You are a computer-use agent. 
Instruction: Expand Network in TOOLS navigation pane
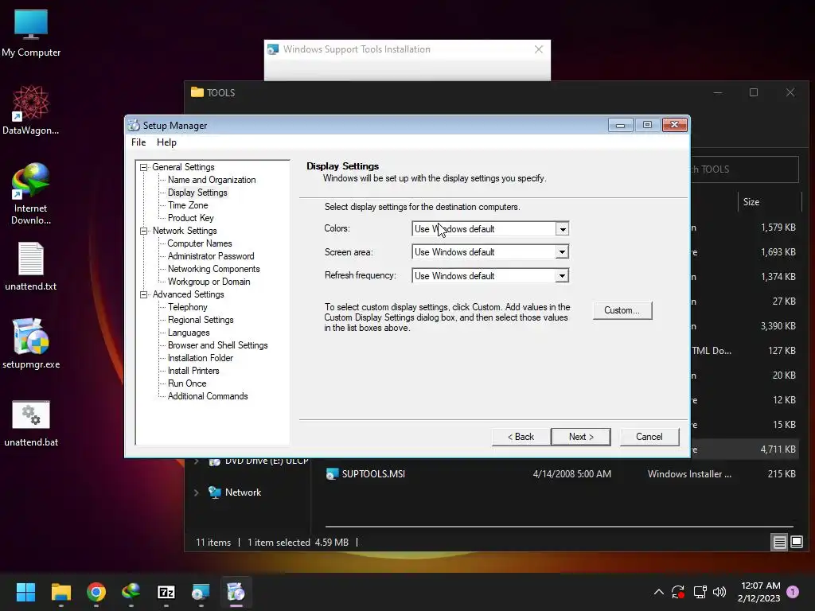click(197, 492)
